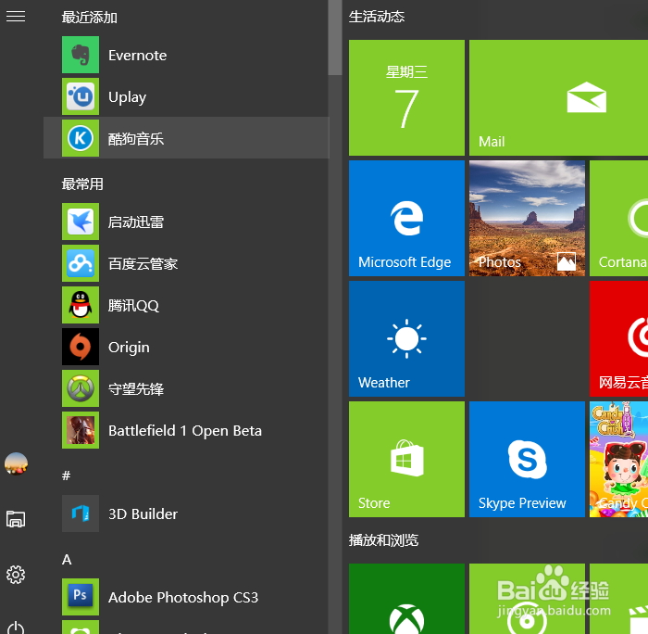Open the Weather tile
Image resolution: width=648 pixels, height=634 pixels.
(406, 338)
